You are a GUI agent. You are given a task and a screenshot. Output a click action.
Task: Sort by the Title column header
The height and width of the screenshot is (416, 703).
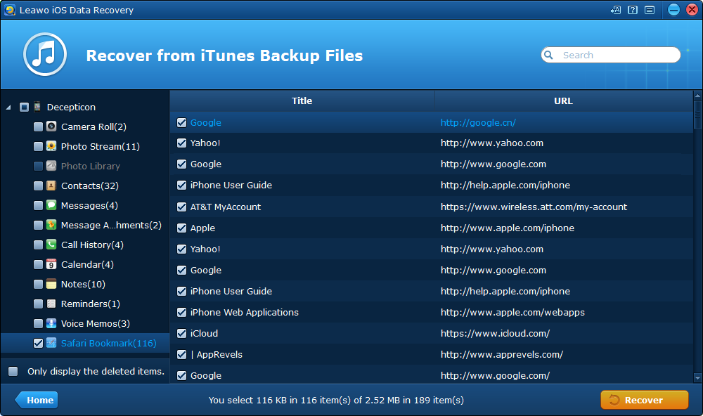[302, 100]
